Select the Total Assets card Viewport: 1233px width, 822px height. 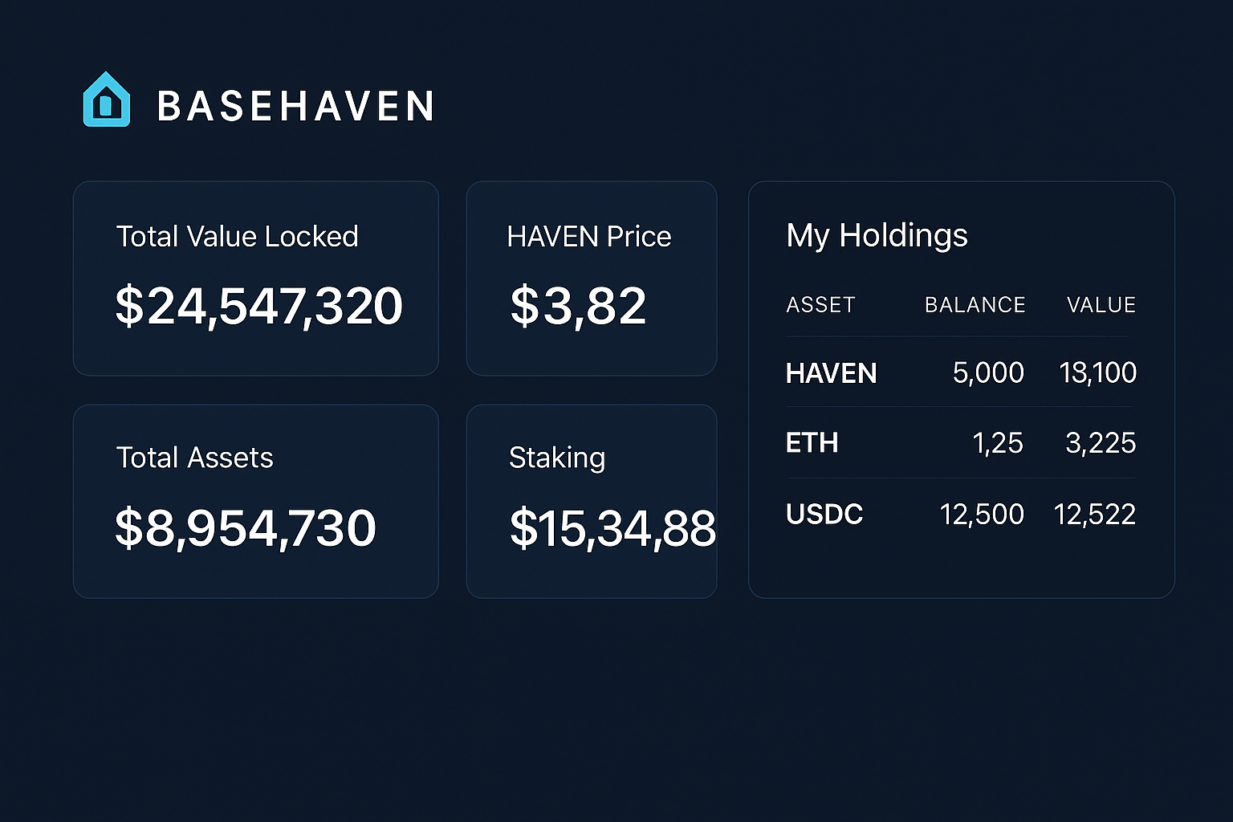pos(255,500)
